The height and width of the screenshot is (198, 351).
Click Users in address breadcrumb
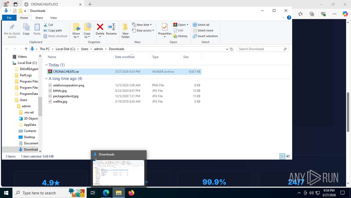(85, 49)
